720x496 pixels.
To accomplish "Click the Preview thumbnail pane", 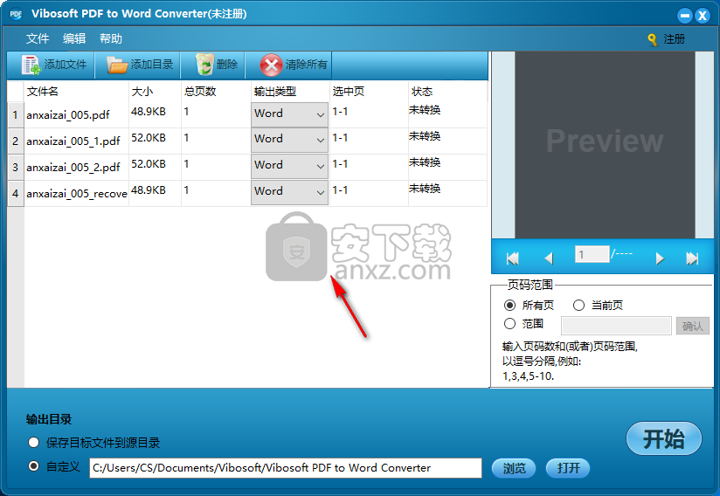I will [x=605, y=145].
